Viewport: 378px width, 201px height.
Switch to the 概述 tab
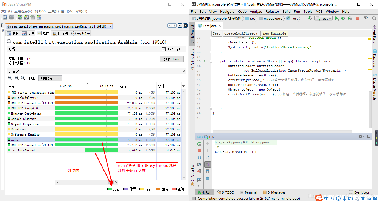[x=13, y=33]
